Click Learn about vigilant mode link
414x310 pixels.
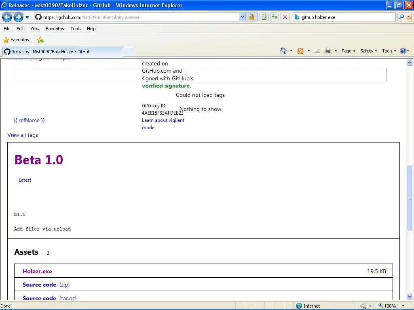click(x=163, y=124)
